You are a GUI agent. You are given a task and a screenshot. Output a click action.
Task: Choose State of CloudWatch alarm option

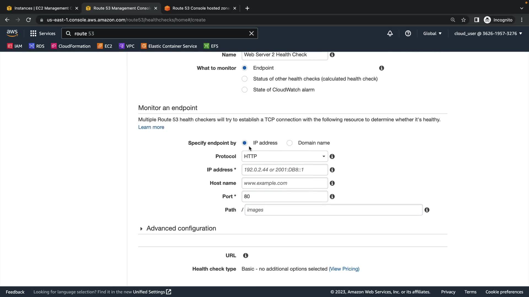[244, 90]
